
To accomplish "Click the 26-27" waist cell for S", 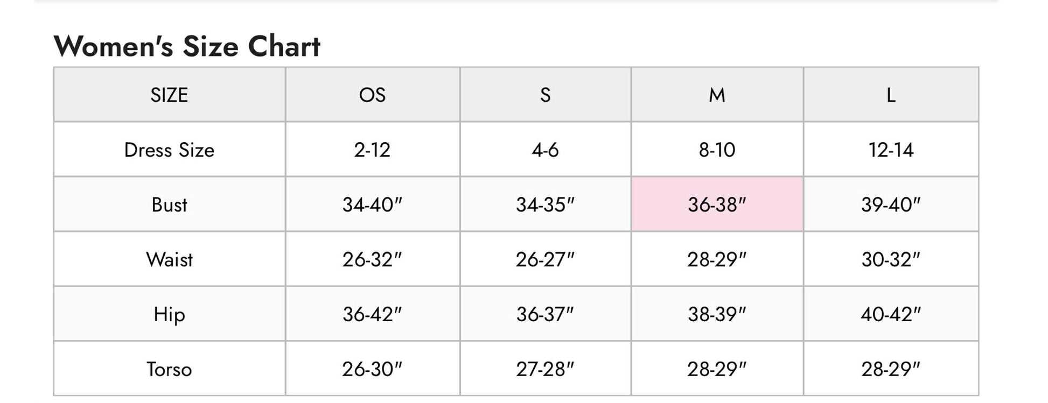I will (x=545, y=260).
